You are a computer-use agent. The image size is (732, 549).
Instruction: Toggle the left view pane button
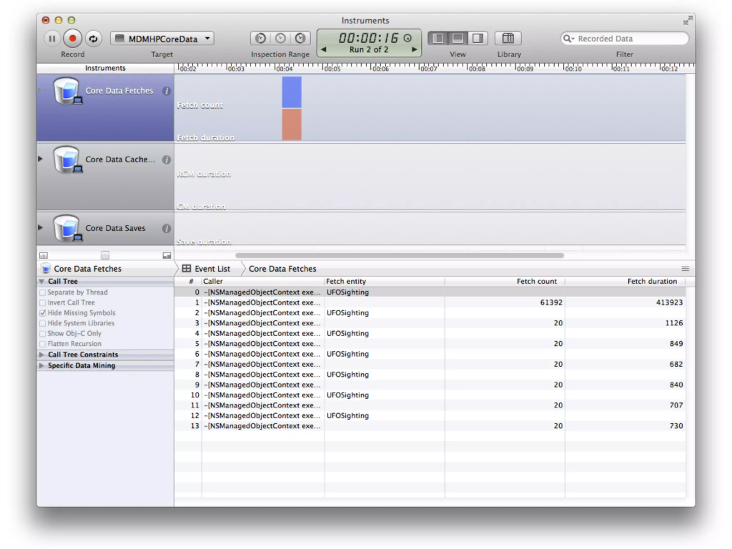point(438,39)
